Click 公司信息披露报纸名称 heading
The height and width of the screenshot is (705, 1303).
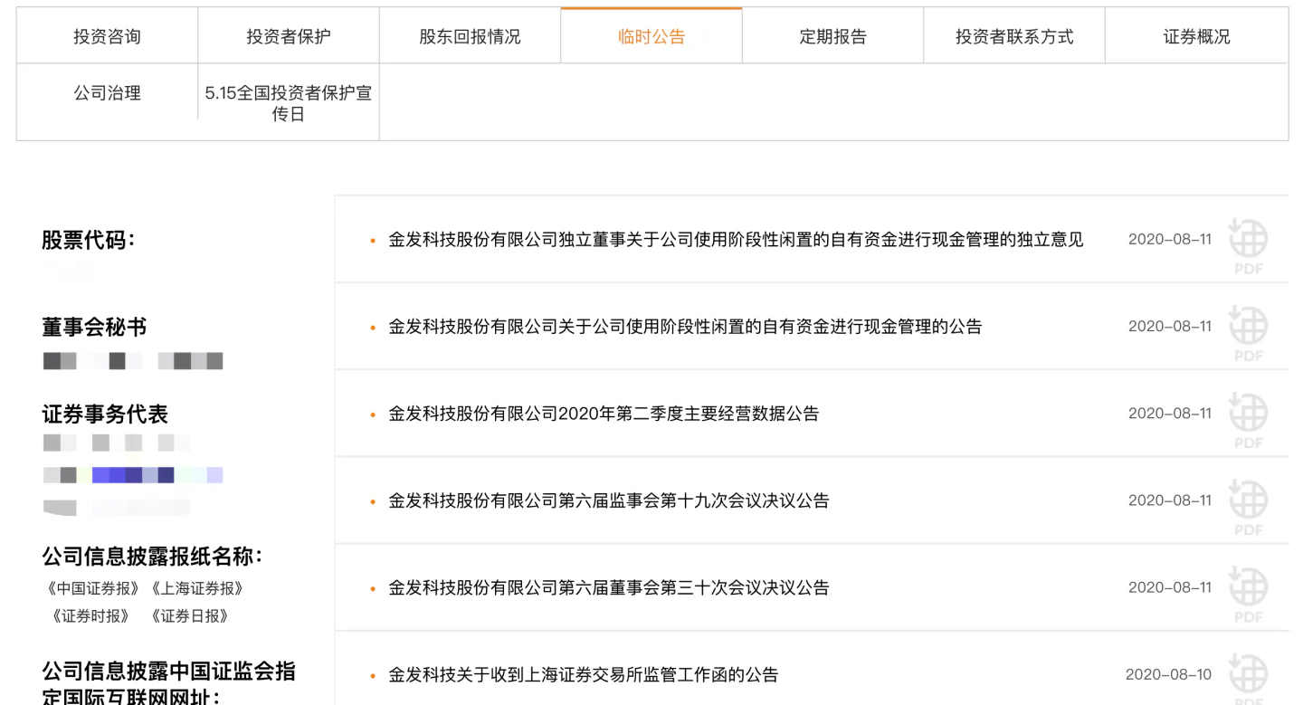coord(152,556)
